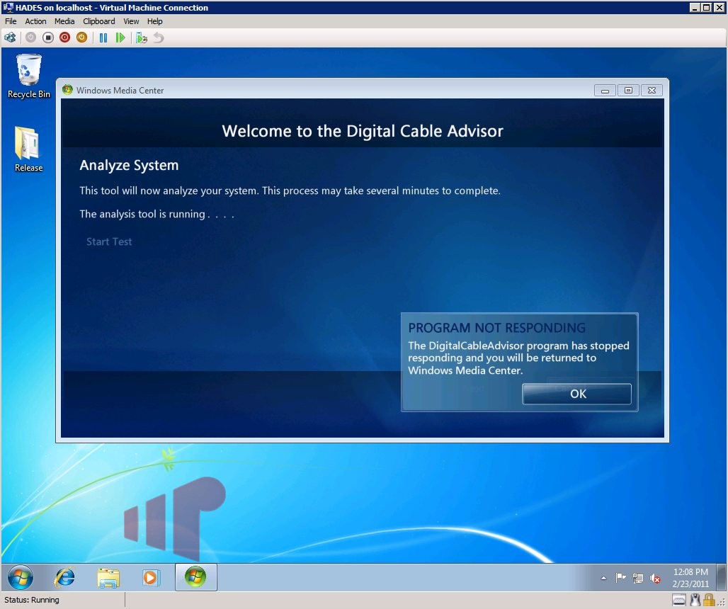The height and width of the screenshot is (609, 728).
Task: Click the "Analyze System" heading
Action: pyautogui.click(x=129, y=165)
